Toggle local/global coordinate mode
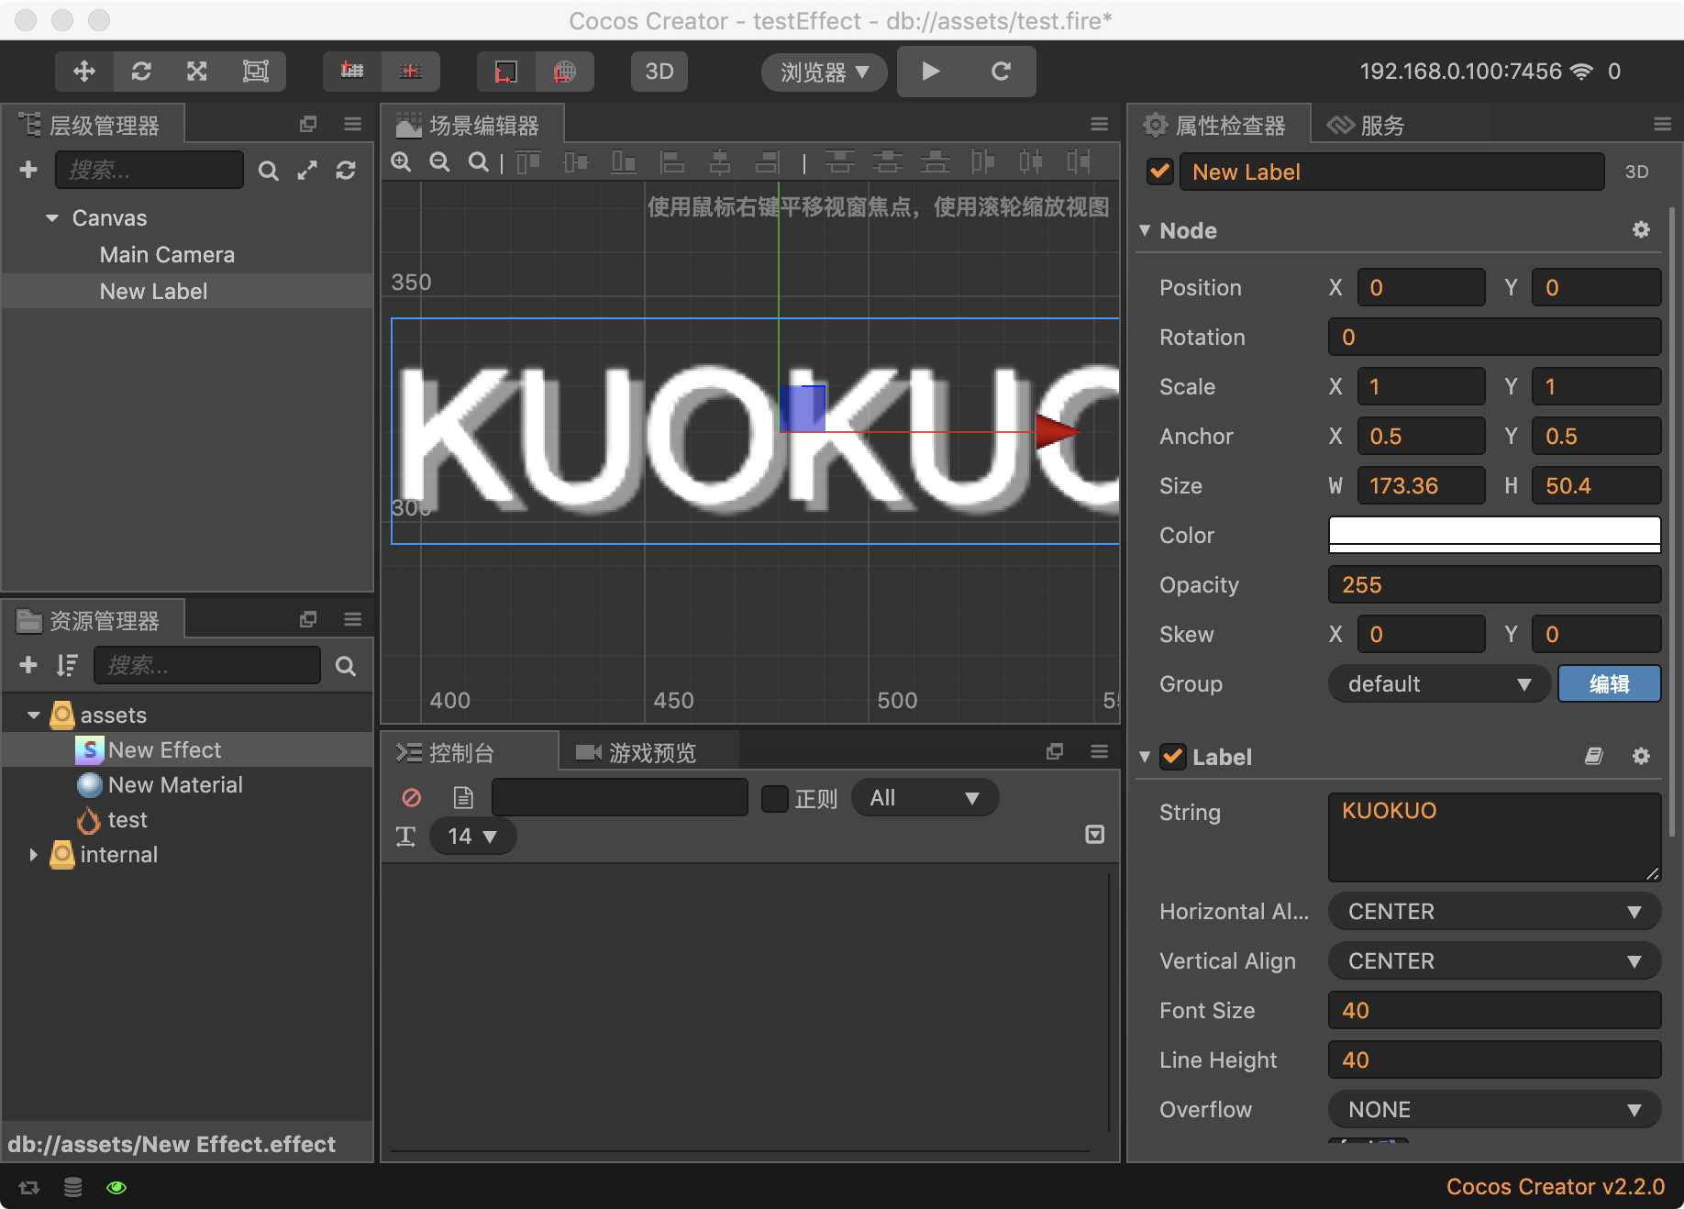This screenshot has height=1209, width=1684. click(411, 72)
